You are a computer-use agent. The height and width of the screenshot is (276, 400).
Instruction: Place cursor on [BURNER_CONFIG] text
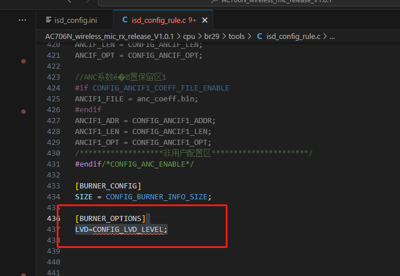click(108, 186)
